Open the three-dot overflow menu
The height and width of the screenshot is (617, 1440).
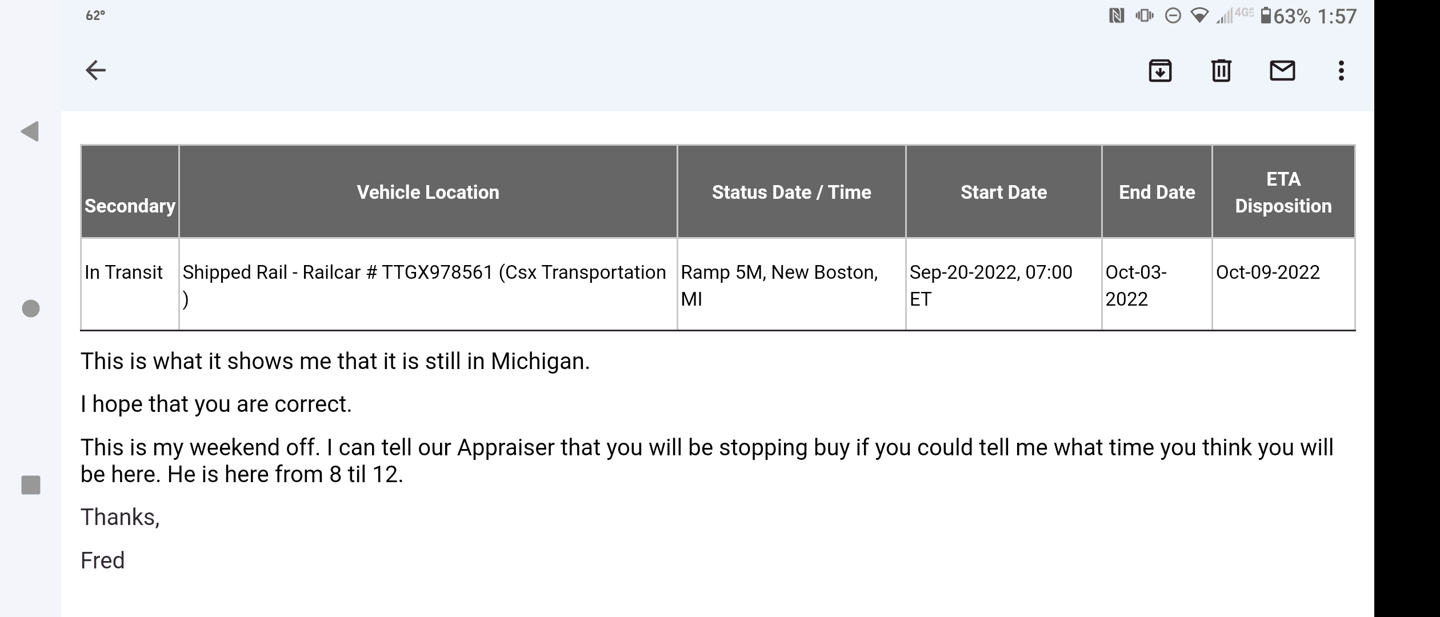1341,71
